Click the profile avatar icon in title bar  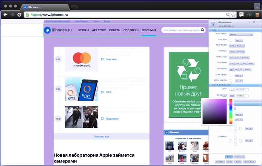tap(257, 6)
